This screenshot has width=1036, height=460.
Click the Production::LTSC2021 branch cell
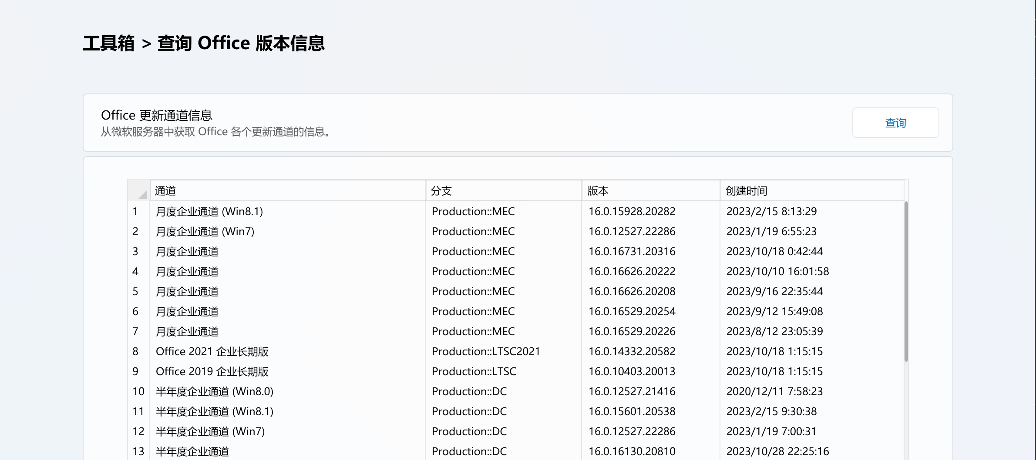click(504, 351)
